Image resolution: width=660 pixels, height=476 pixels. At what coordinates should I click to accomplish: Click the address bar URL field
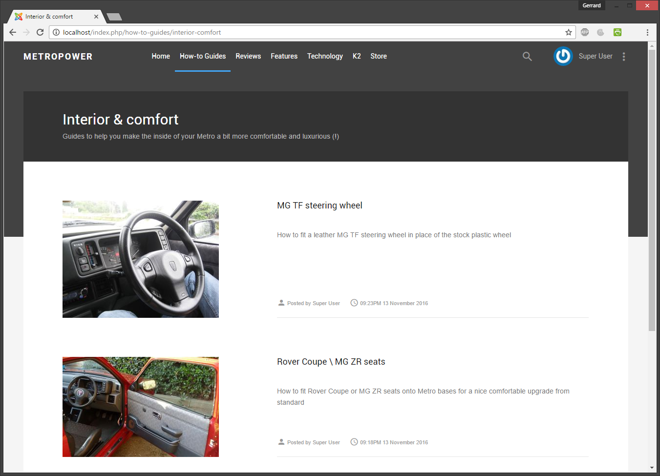click(x=313, y=32)
